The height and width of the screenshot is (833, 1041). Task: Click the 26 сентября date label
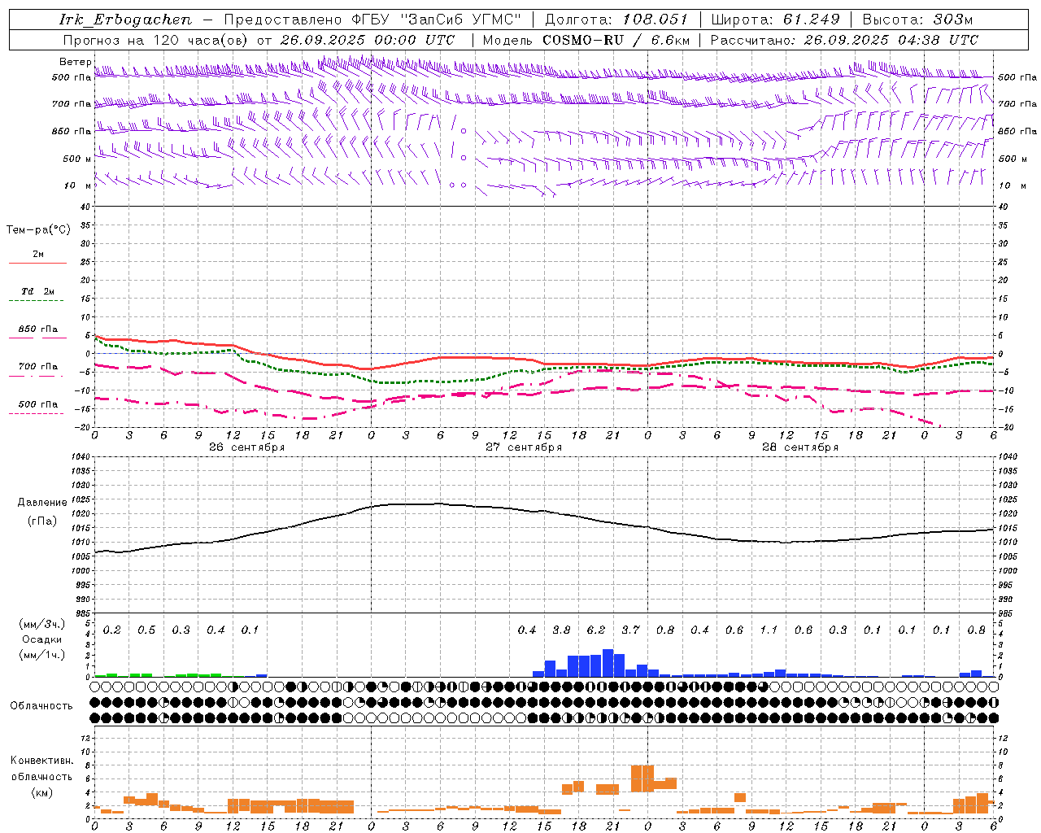point(246,447)
